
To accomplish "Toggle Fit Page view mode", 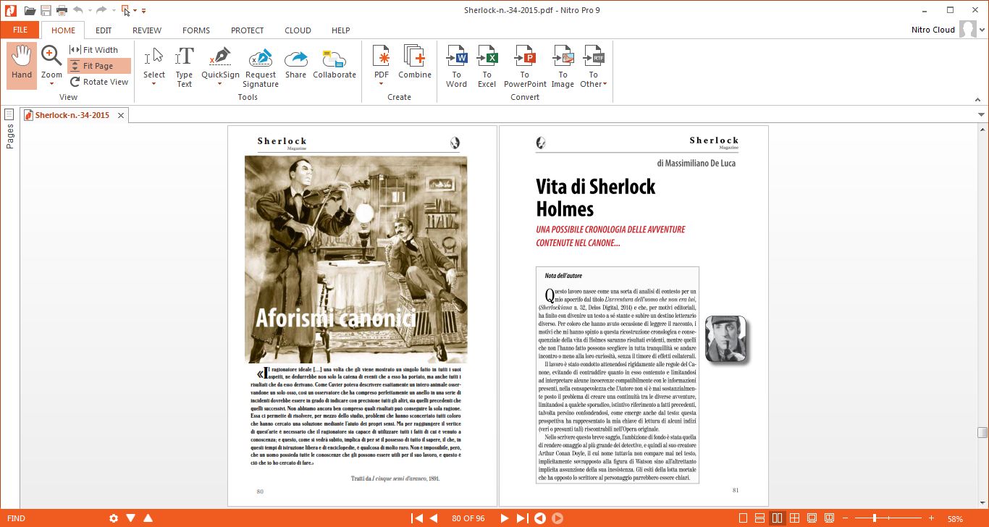I will click(x=99, y=66).
